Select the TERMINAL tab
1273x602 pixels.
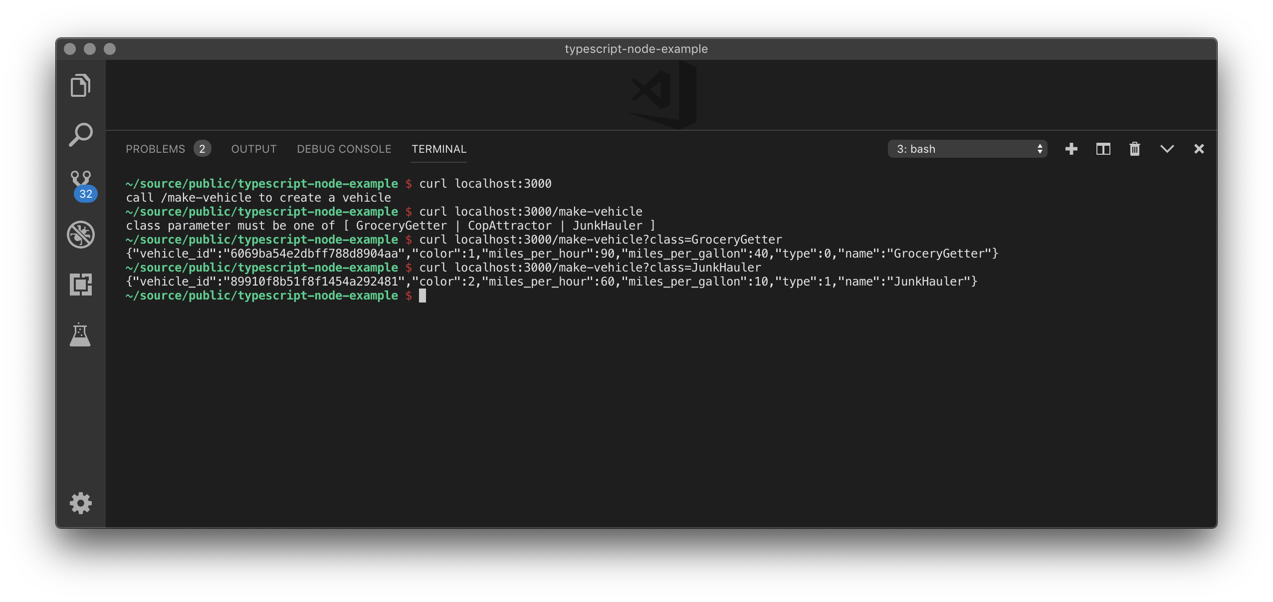tap(439, 149)
